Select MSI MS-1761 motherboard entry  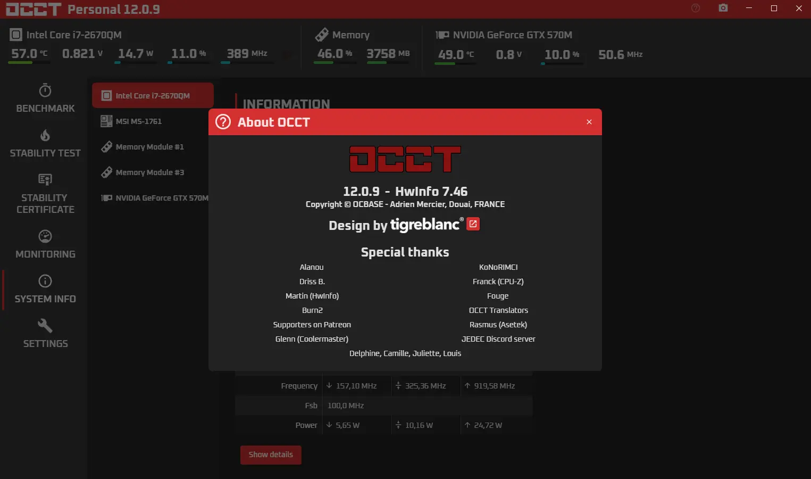pyautogui.click(x=153, y=121)
